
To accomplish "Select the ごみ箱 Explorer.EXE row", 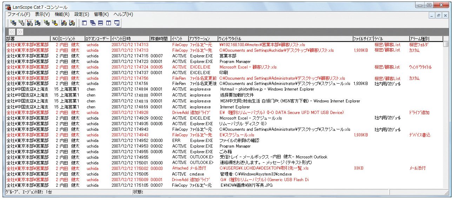I will click(x=225, y=152).
